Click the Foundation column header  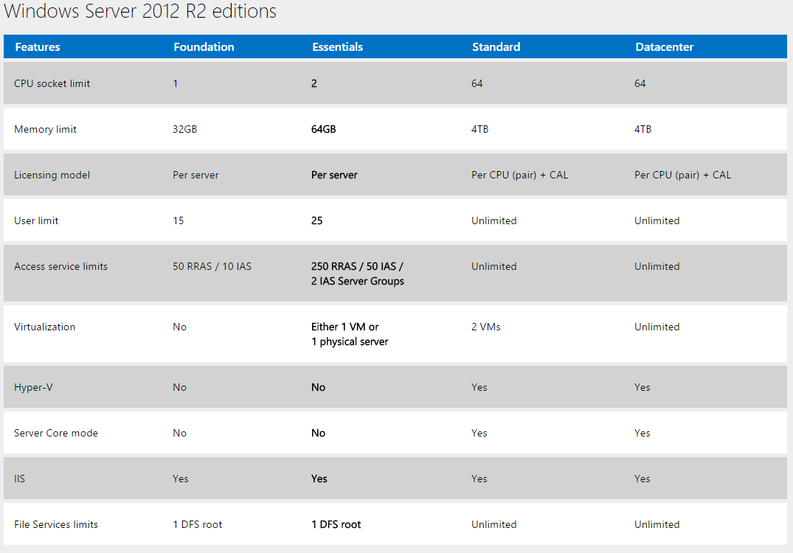(204, 46)
